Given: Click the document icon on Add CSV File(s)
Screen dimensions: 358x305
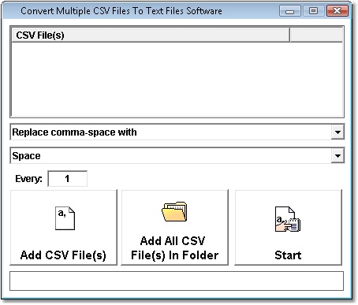Looking at the screenshot, I should [65, 218].
